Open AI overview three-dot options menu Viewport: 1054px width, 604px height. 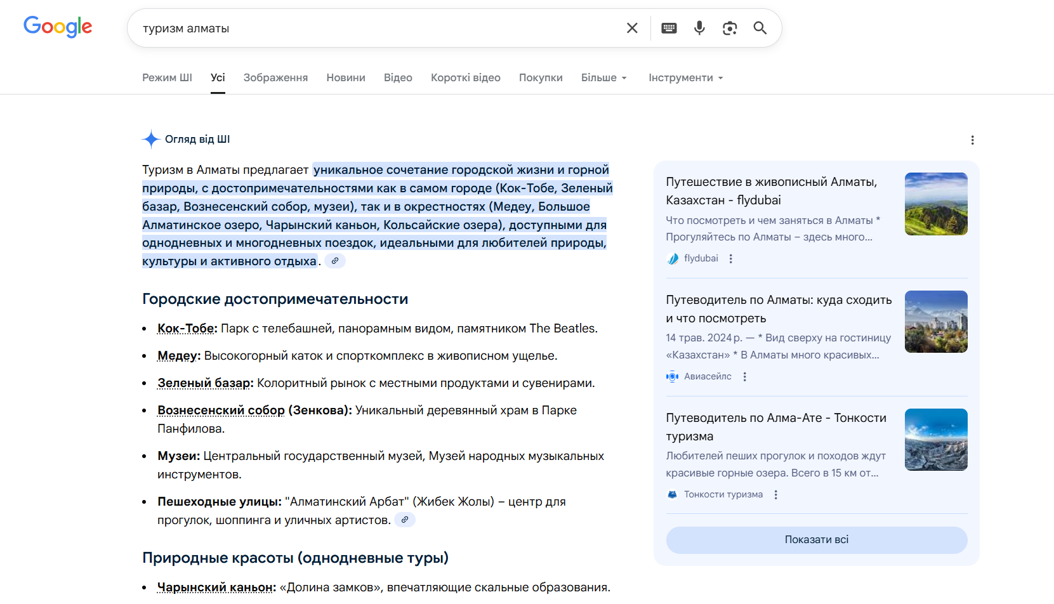(x=972, y=140)
